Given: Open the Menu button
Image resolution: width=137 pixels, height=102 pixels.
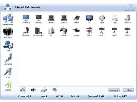Looking at the screenshot, I should tap(128, 90).
